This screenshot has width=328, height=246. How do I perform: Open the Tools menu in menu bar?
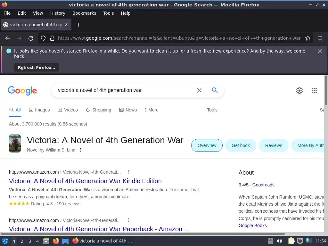tap(108, 13)
